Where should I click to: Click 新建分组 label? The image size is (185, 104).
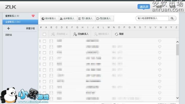pyautogui.click(x=30, y=29)
